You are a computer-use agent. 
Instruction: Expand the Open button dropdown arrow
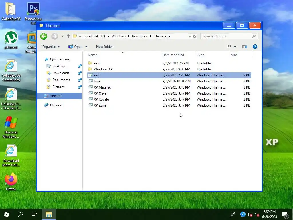click(x=86, y=47)
